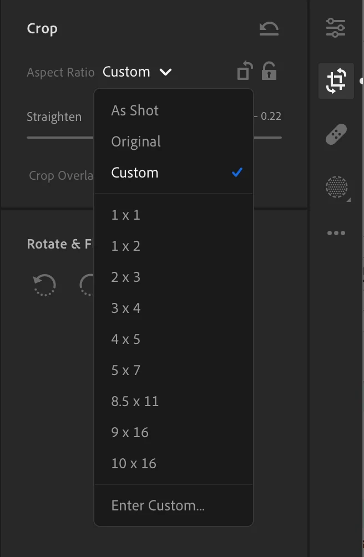
Task: Open the three-dot More options icon
Action: pyautogui.click(x=336, y=232)
